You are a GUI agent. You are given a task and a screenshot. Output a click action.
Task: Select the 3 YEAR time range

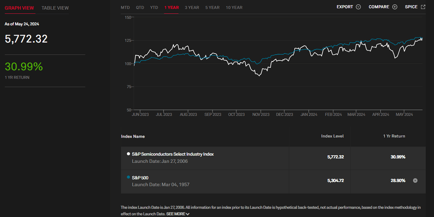192,8
